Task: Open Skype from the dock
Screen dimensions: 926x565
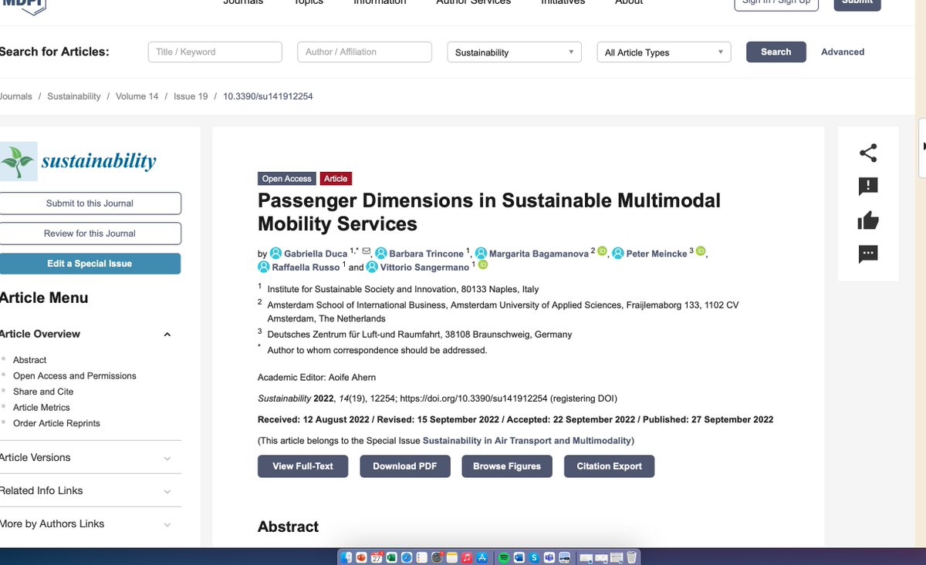Action: (x=534, y=557)
